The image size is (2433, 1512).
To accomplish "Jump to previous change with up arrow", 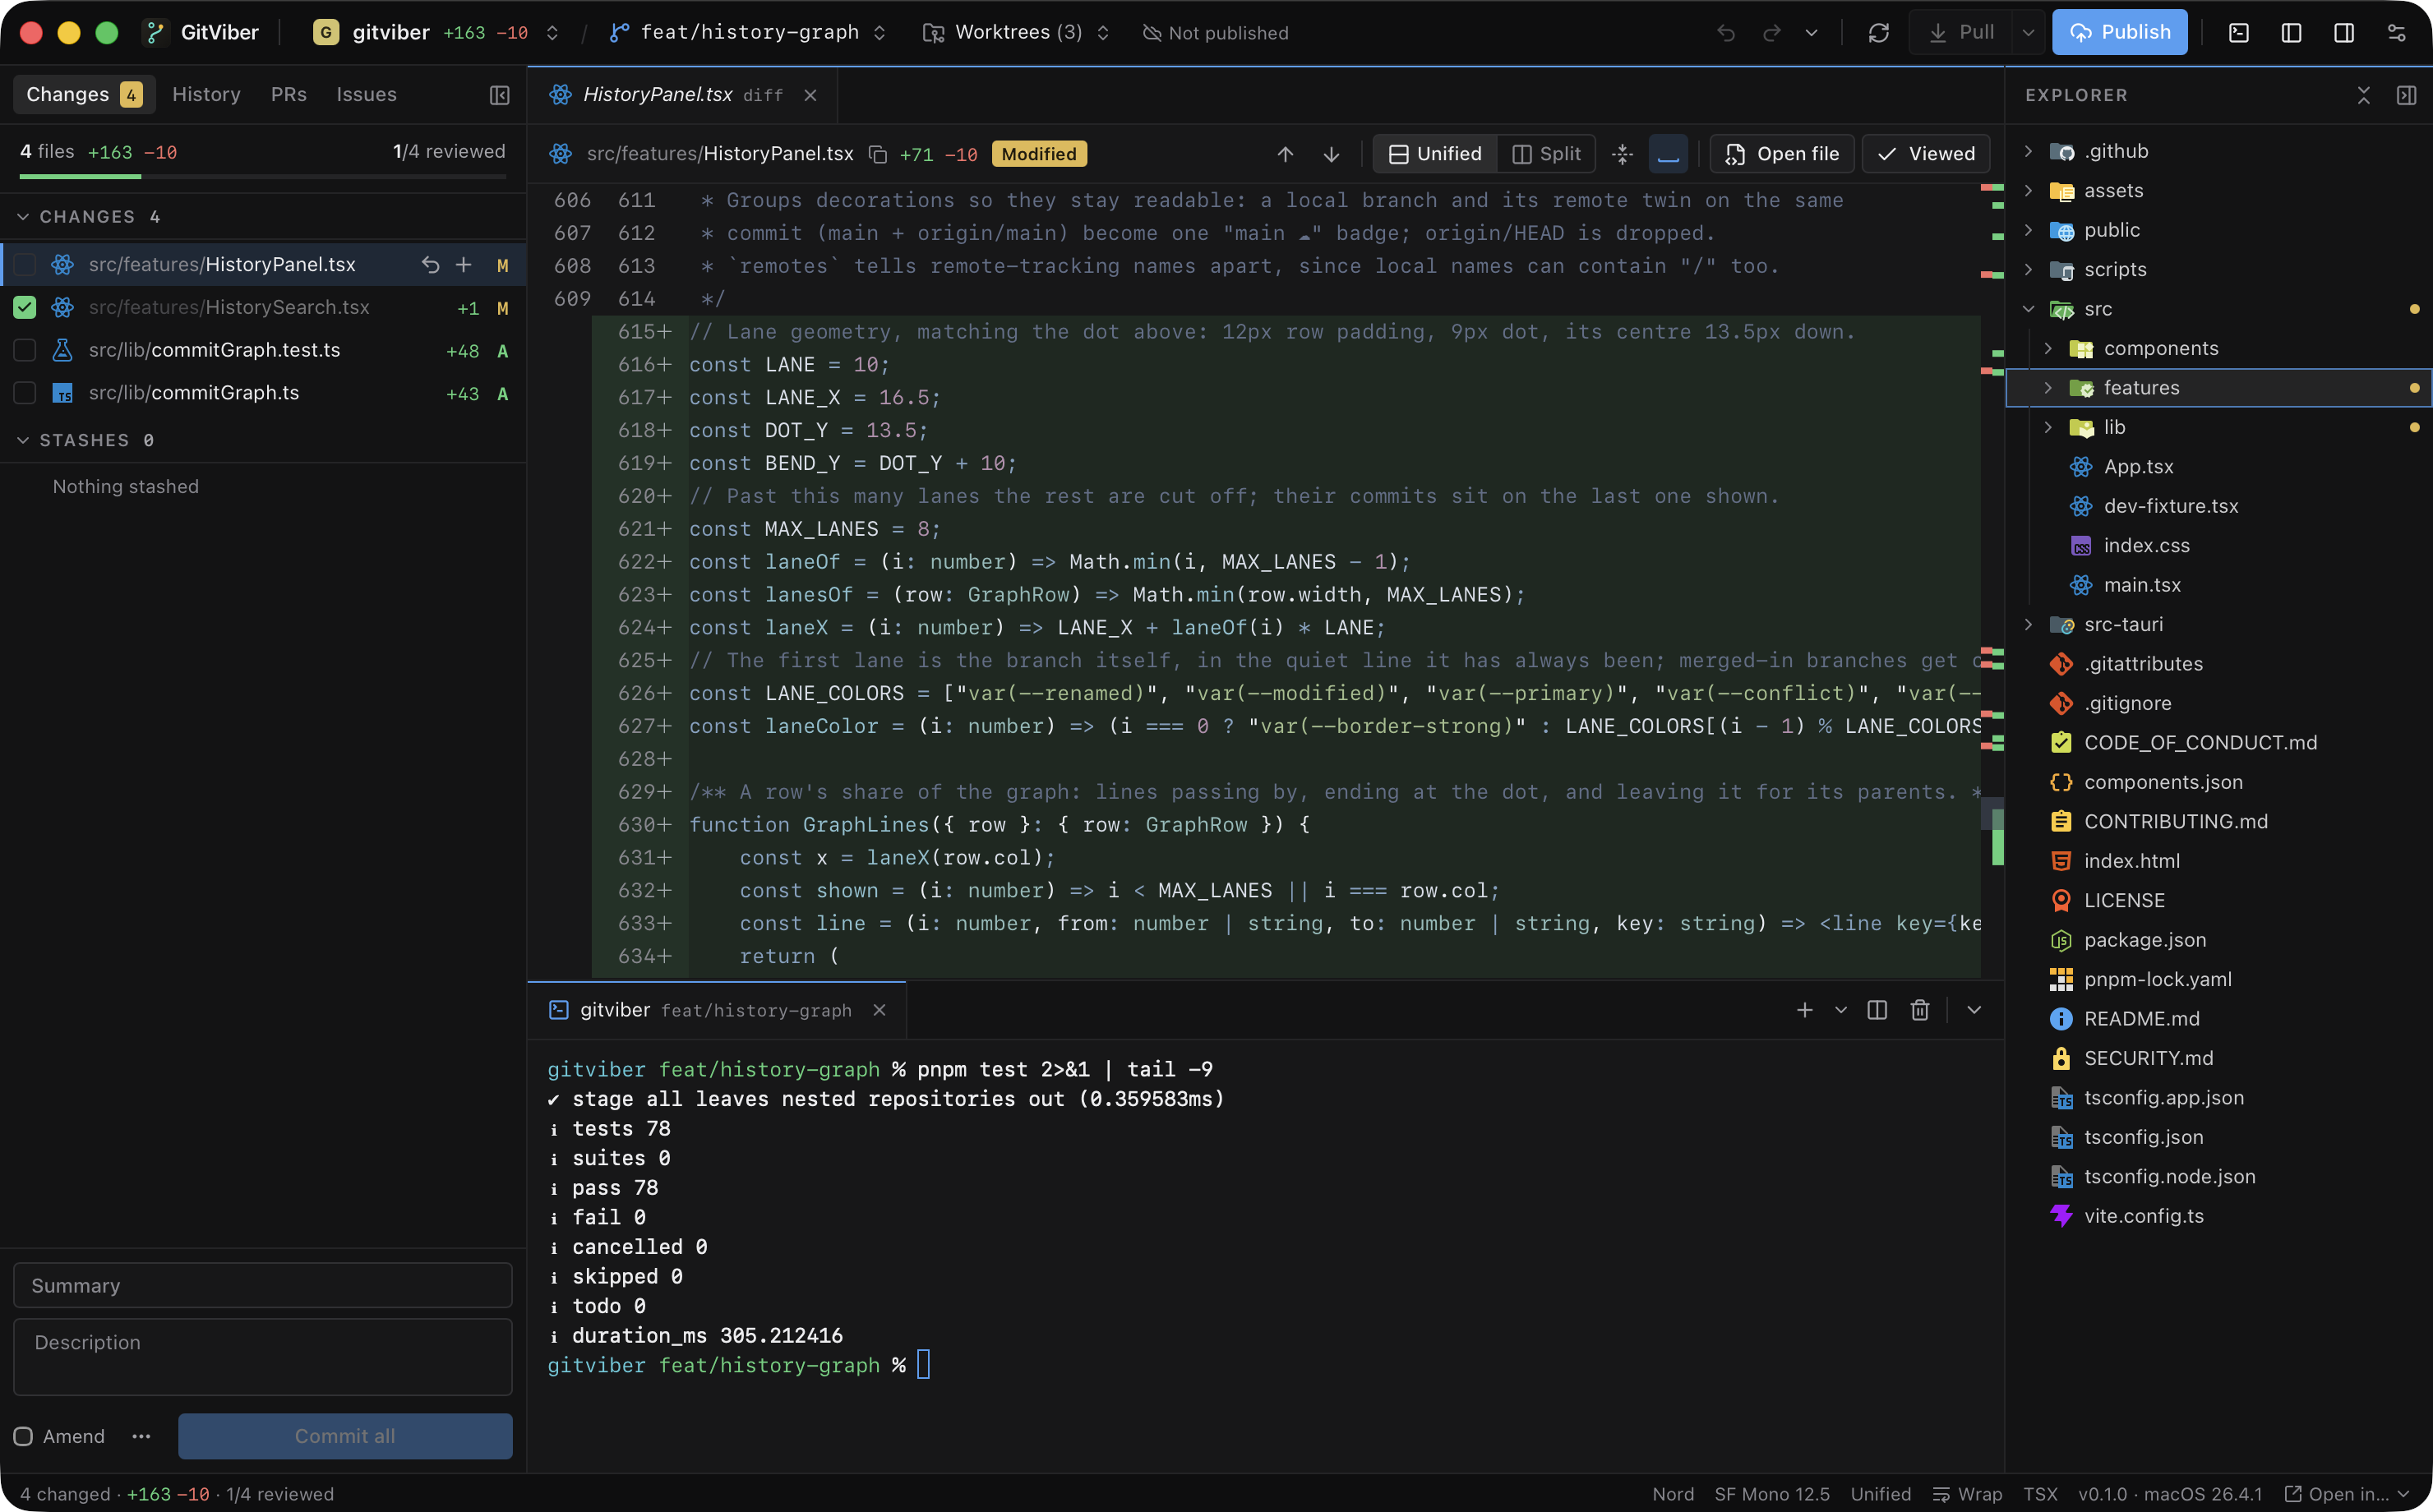I will (x=1285, y=154).
